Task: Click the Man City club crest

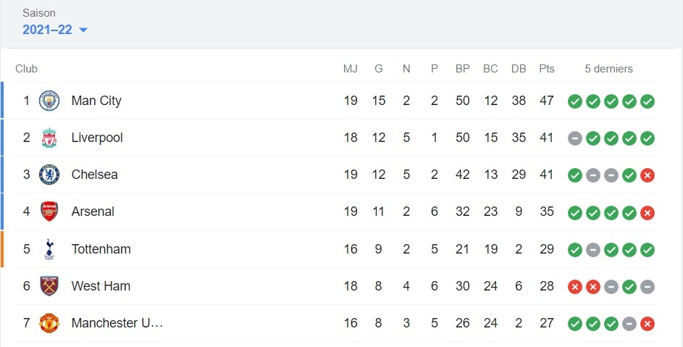Action: [x=49, y=101]
